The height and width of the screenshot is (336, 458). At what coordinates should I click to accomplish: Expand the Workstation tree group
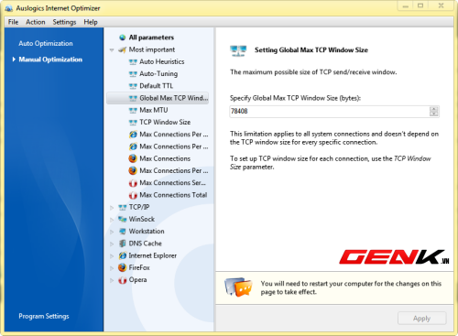(112, 232)
